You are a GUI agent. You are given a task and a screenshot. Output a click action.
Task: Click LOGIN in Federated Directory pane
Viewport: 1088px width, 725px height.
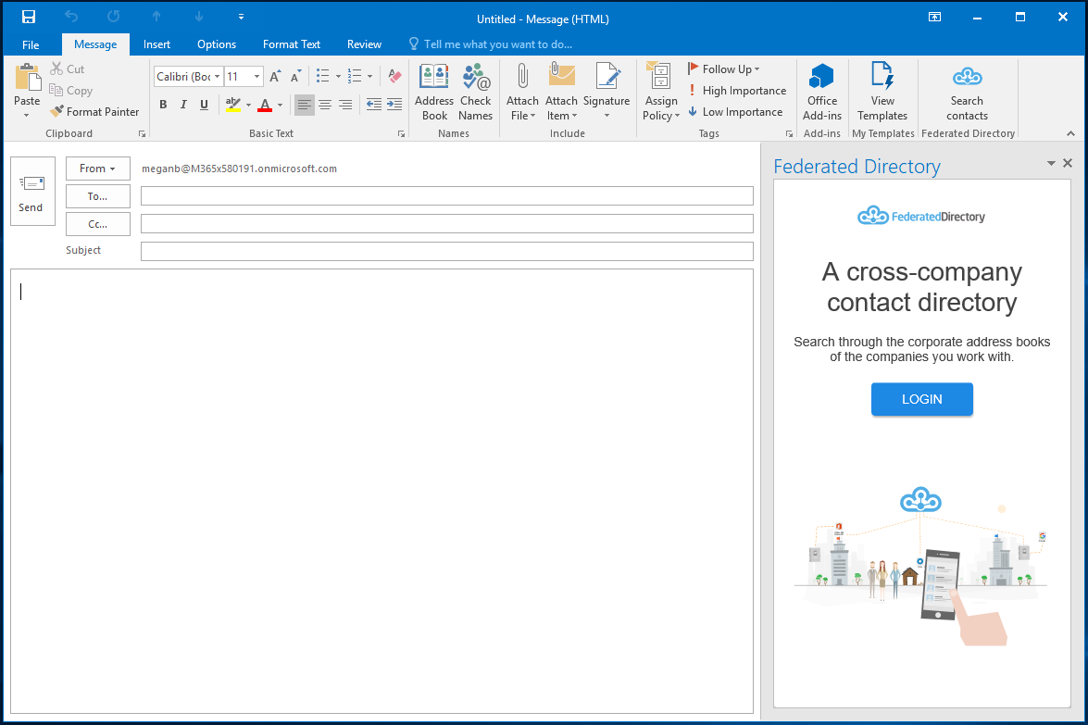click(x=921, y=399)
